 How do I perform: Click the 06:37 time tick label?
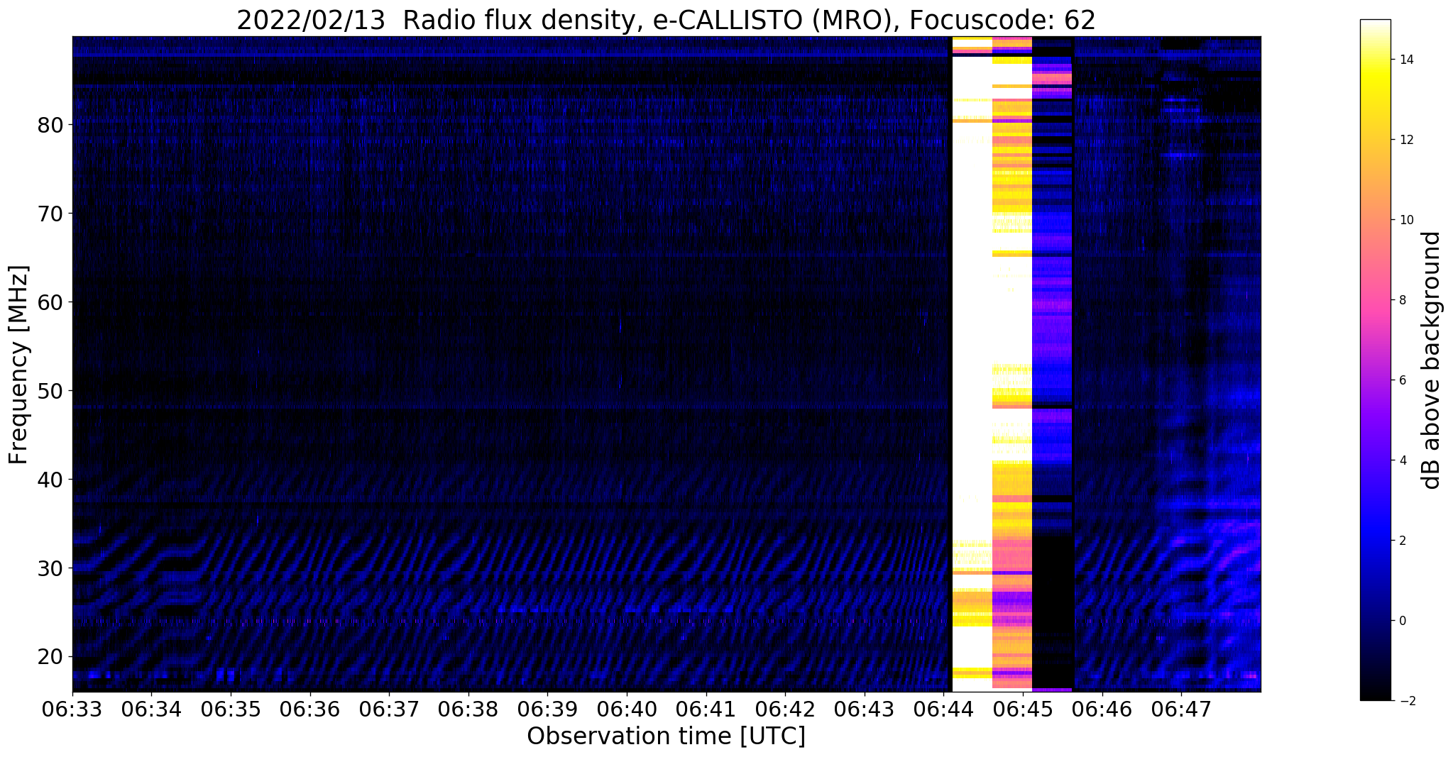[x=389, y=708]
